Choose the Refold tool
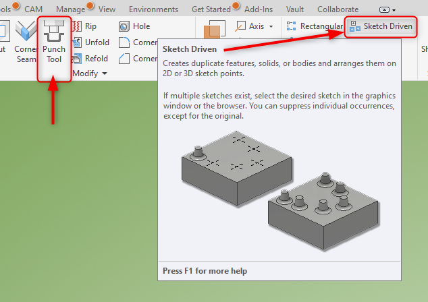 (x=90, y=59)
